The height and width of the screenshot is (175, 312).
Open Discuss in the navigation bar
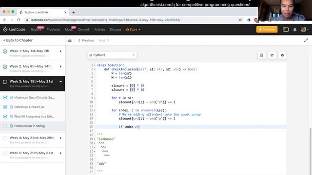116,29
